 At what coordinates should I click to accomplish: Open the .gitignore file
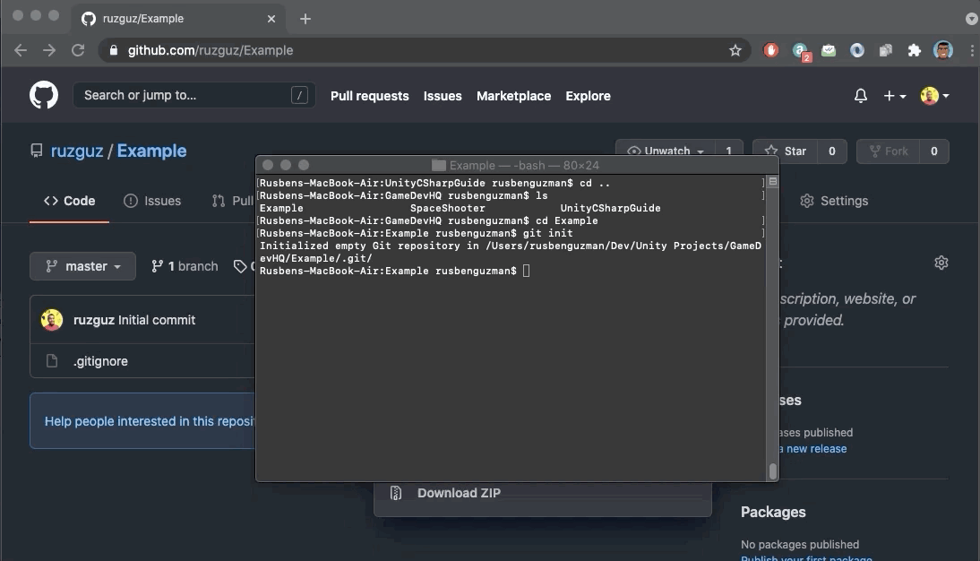coord(100,361)
